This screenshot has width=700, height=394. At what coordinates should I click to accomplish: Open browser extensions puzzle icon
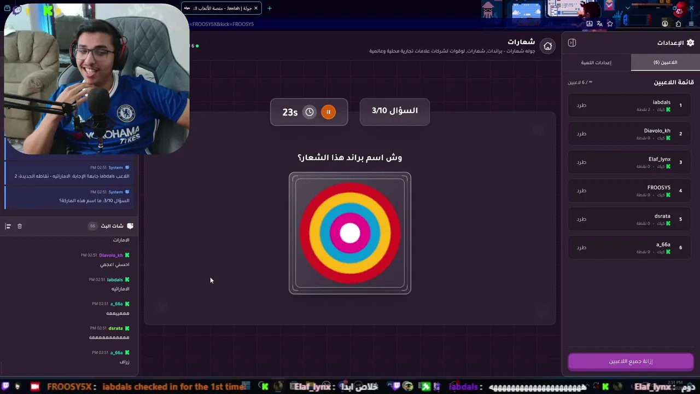[678, 24]
